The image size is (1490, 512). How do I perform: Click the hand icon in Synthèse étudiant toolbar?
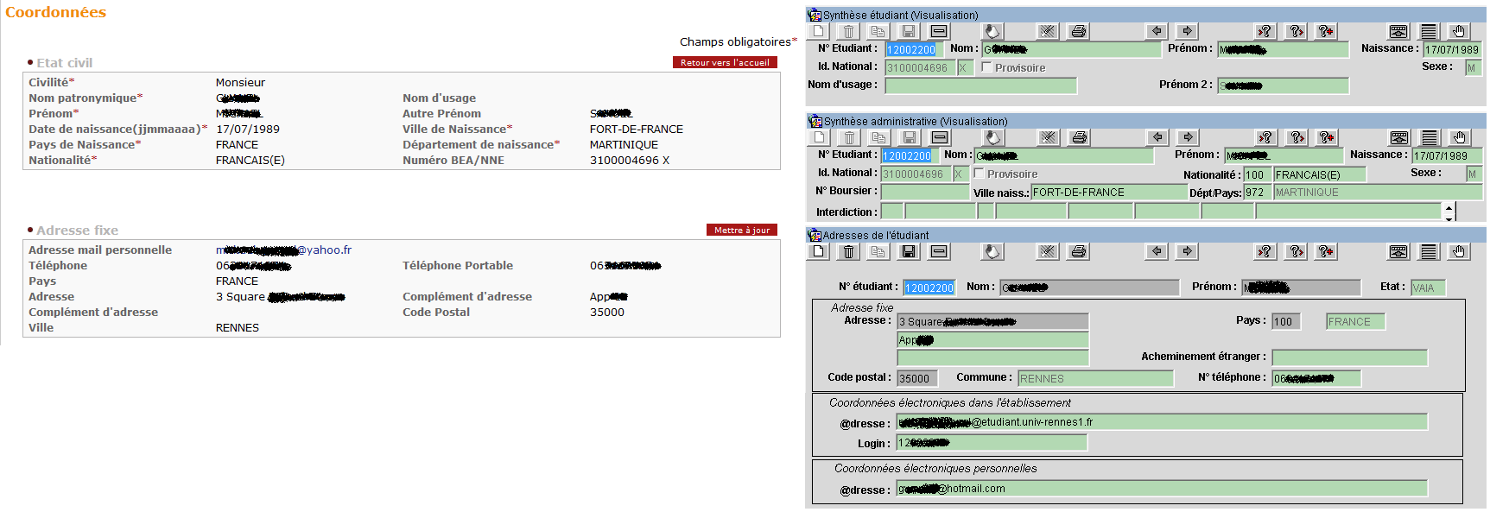(x=1459, y=32)
